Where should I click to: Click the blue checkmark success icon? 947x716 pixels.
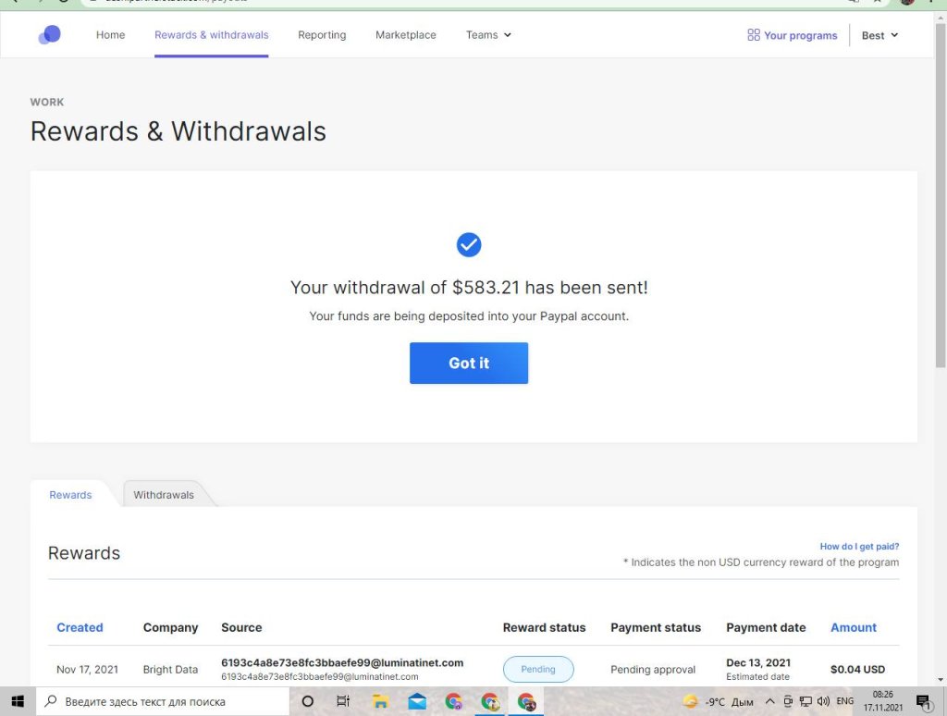(x=469, y=245)
